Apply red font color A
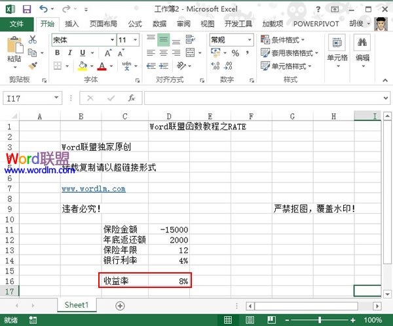393x326 pixels. coord(102,66)
